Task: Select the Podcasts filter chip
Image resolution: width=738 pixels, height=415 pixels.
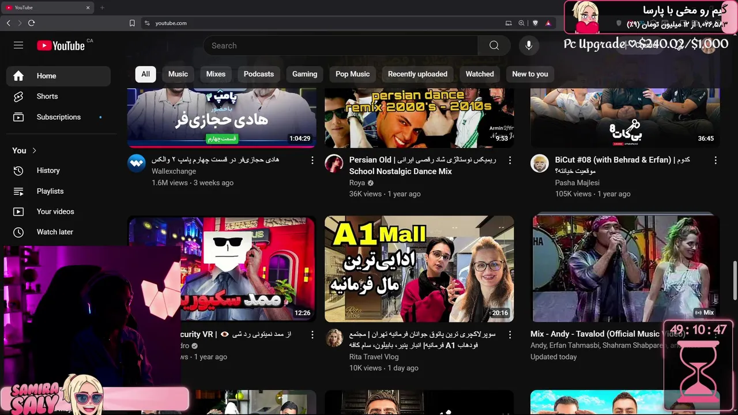Action: pyautogui.click(x=259, y=74)
